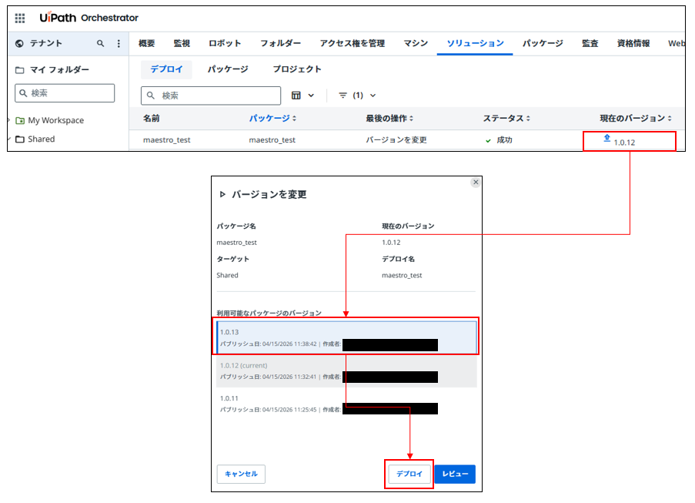The height and width of the screenshot is (503, 695).
Task: Switch to the パッケージ sub-tab
Action: pos(228,69)
